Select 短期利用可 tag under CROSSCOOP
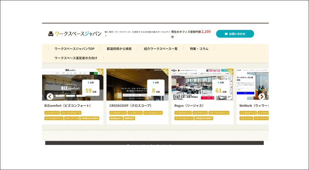 coord(129,118)
